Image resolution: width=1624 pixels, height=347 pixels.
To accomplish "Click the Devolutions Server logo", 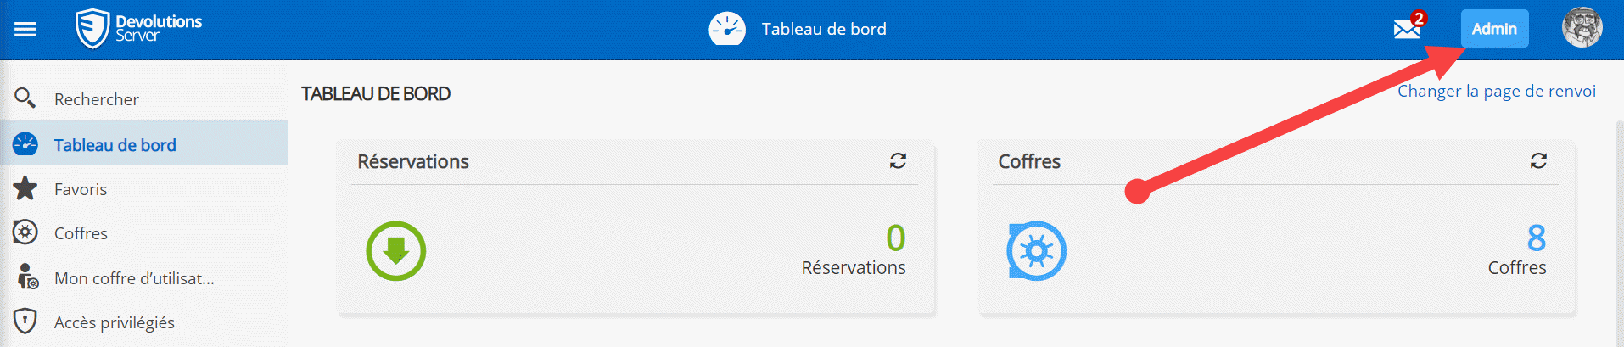I will click(x=139, y=29).
